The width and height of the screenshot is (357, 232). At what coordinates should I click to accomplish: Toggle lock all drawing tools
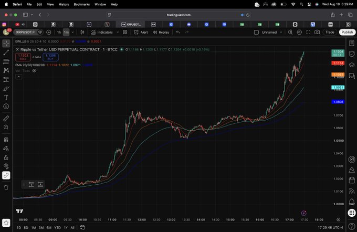point(6,157)
